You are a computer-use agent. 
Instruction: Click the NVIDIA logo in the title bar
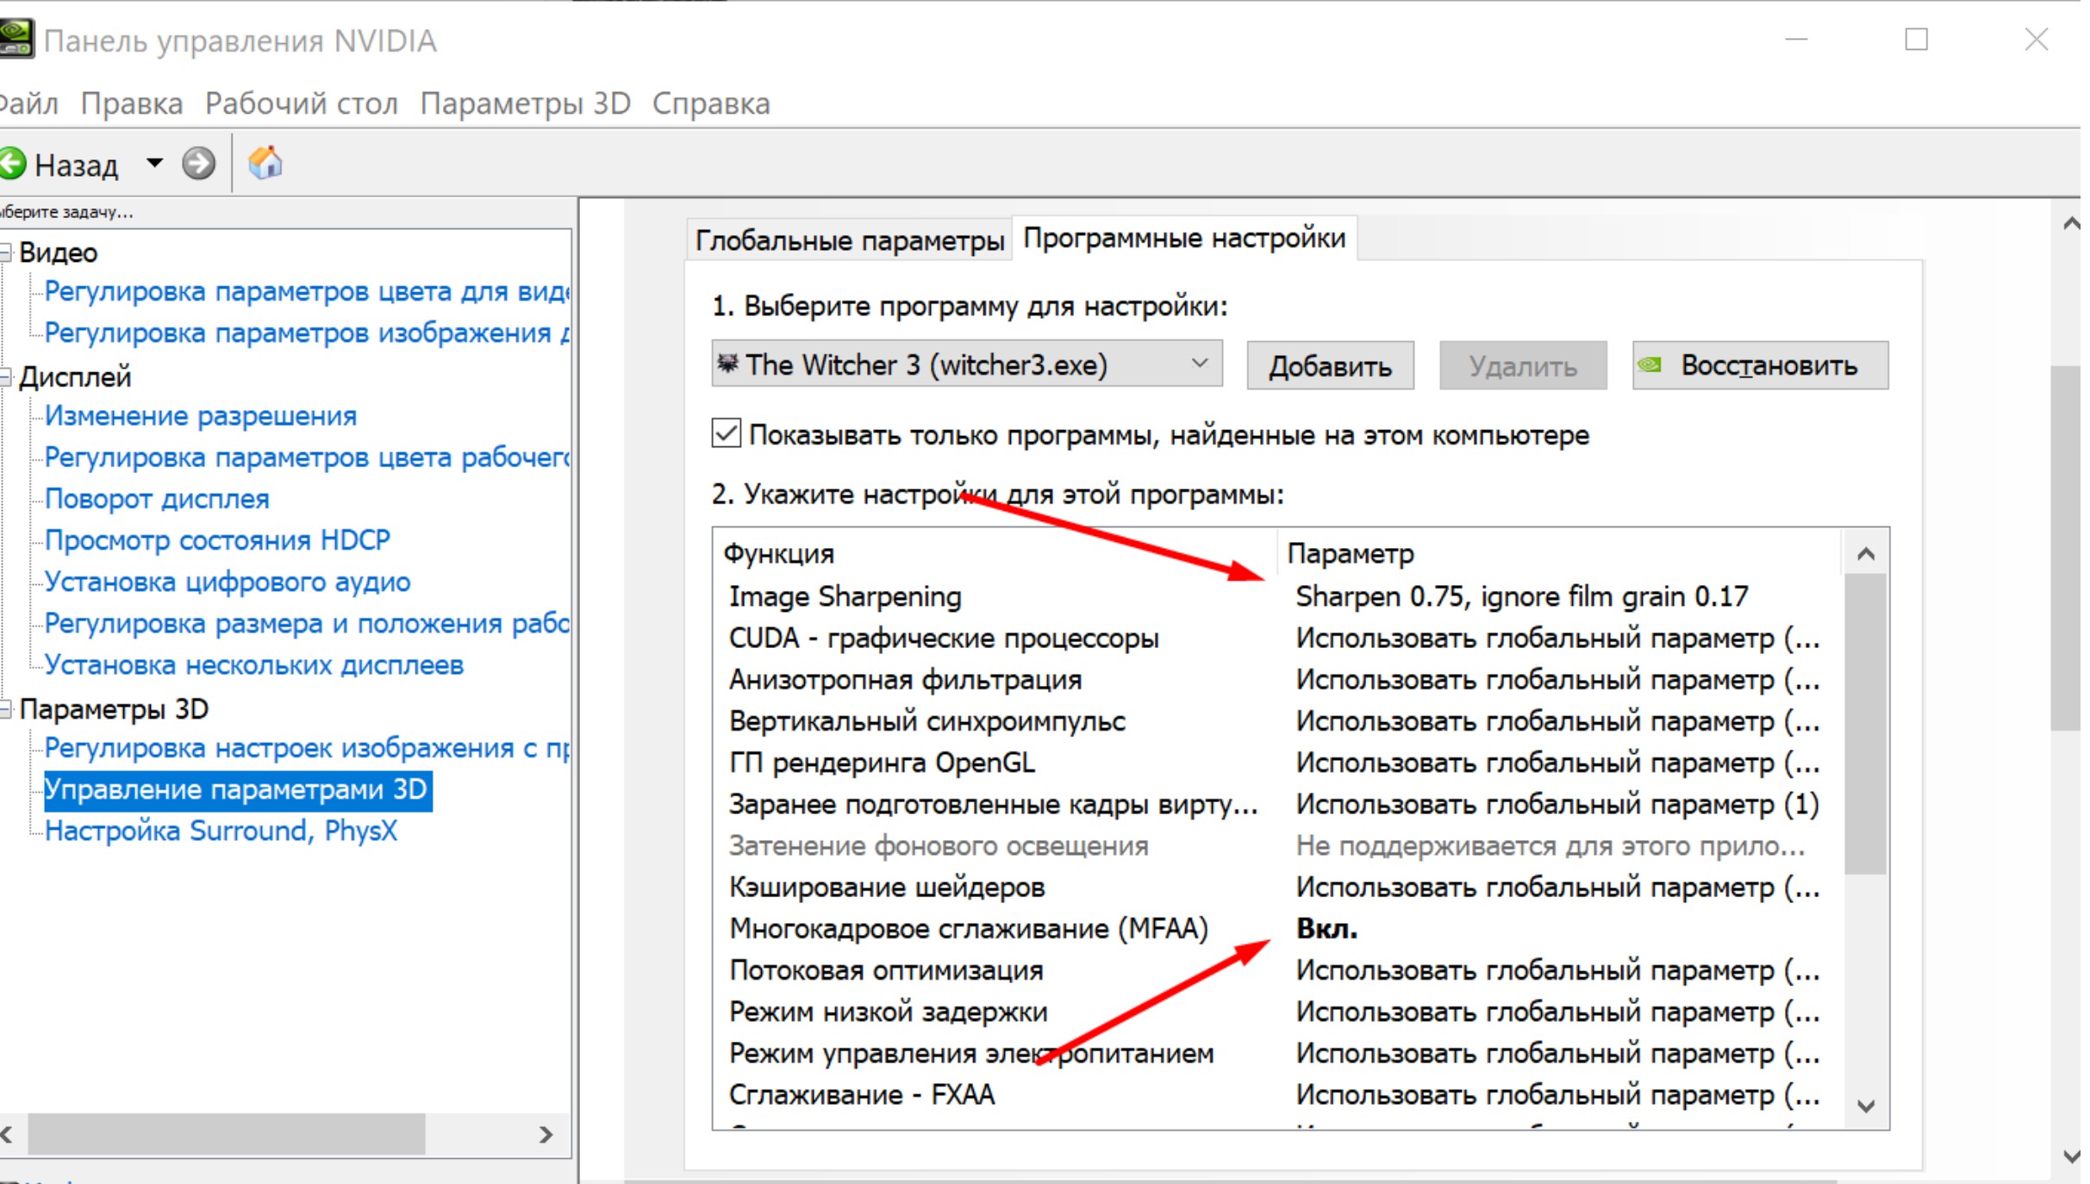[x=16, y=39]
